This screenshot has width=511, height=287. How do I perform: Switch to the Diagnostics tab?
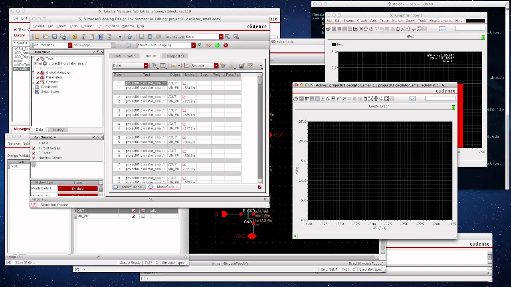[175, 56]
